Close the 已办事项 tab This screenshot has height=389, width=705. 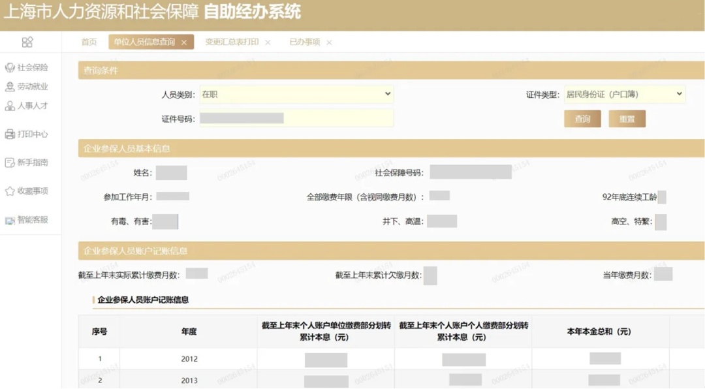pyautogui.click(x=329, y=42)
